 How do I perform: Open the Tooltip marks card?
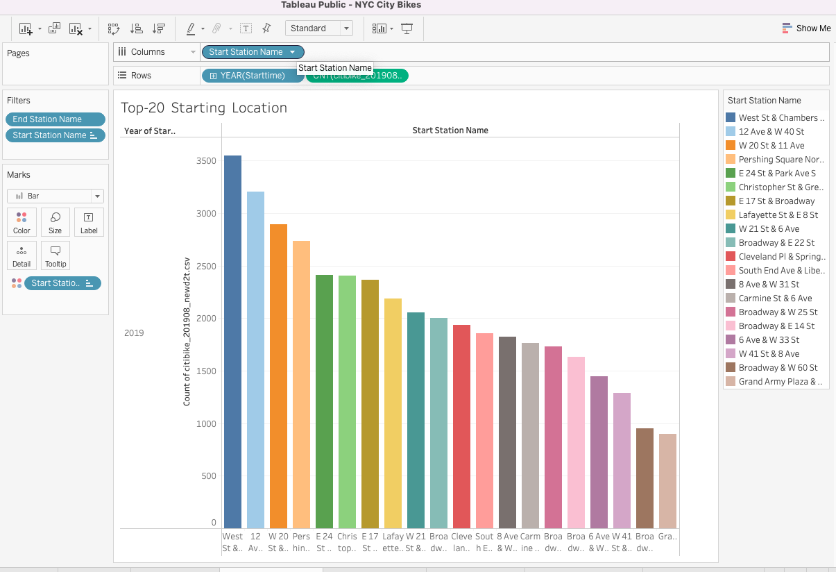56,255
